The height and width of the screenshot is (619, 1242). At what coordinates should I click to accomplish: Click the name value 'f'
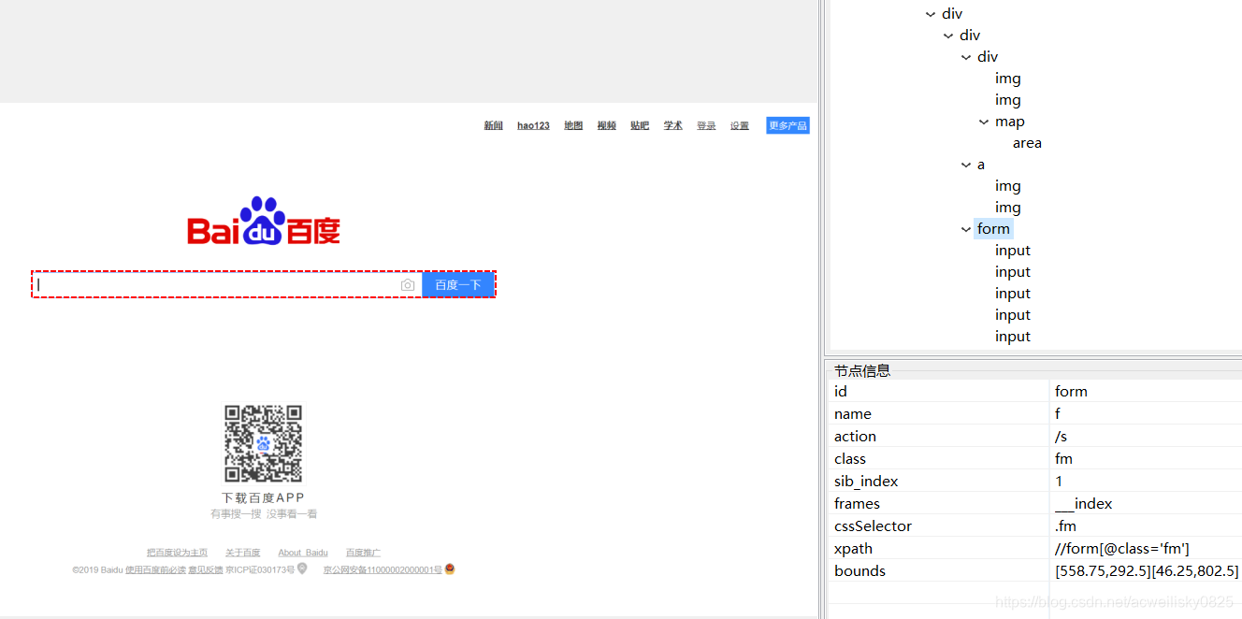point(1058,414)
